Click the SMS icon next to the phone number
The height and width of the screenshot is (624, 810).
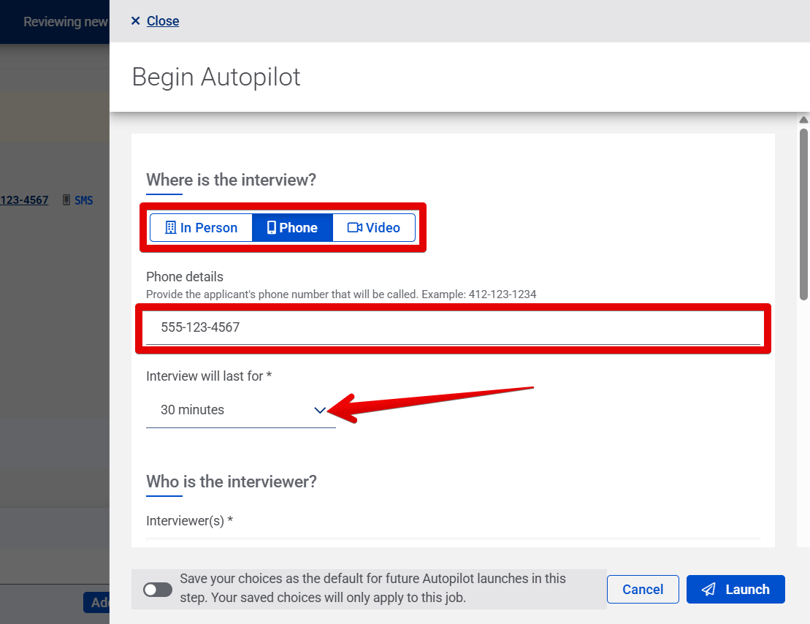(66, 199)
